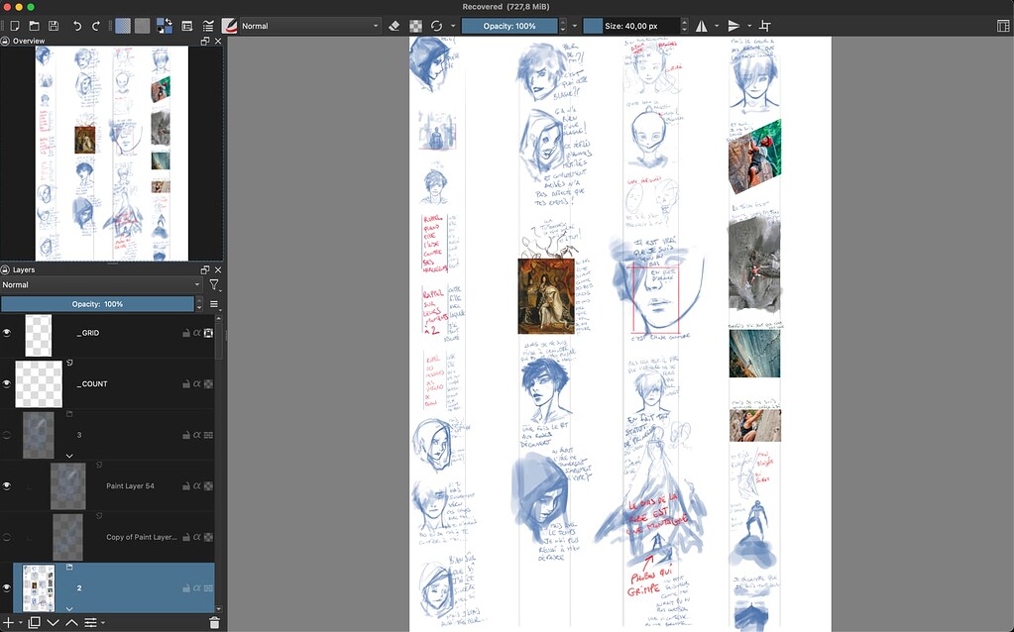Delete the selected layer

click(x=214, y=622)
